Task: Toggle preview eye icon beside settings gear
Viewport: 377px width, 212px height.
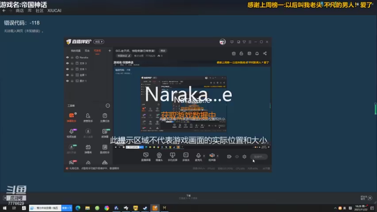Action: point(237,157)
